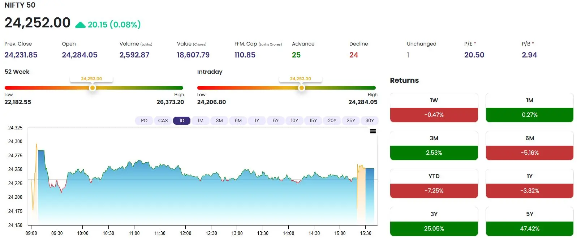Screen dimensions: 577x240
Task: Click the Intraday range slider marker
Action: [x=301, y=88]
